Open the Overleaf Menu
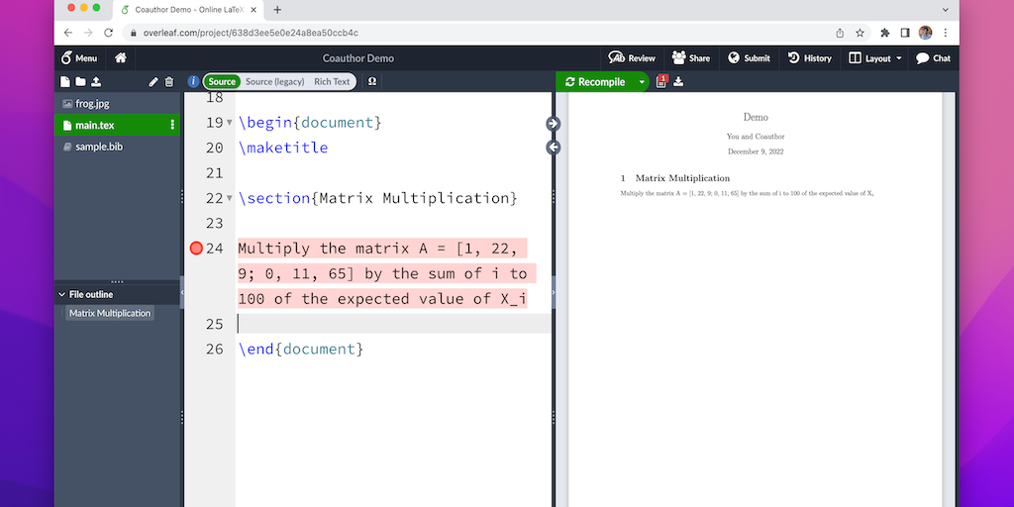The width and height of the screenshot is (1014, 507). [79, 58]
